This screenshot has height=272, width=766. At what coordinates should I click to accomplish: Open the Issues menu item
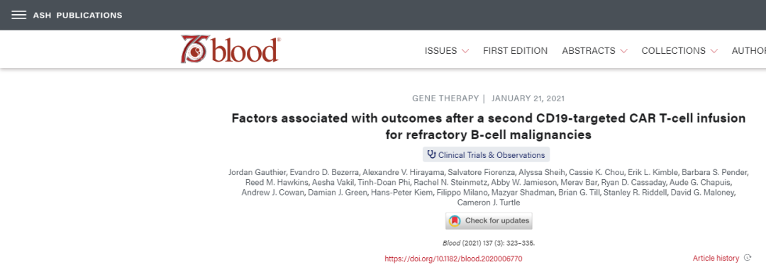pyautogui.click(x=440, y=51)
